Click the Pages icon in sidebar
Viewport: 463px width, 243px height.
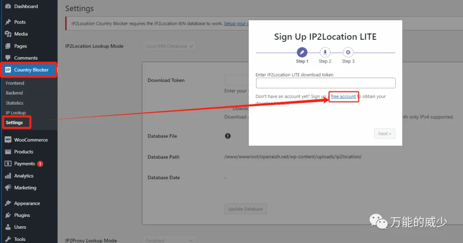click(x=8, y=46)
